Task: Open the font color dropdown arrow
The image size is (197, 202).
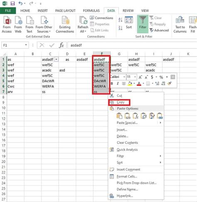Action: point(143,83)
